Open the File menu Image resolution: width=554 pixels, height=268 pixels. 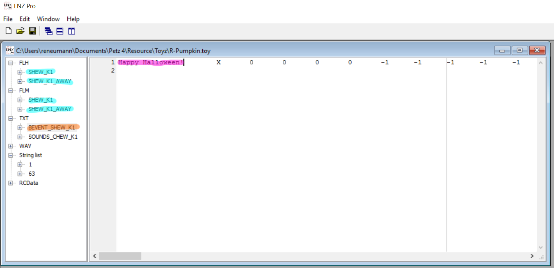pyautogui.click(x=8, y=19)
